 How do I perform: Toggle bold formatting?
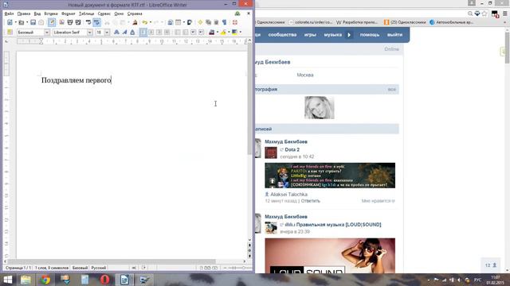coord(116,32)
